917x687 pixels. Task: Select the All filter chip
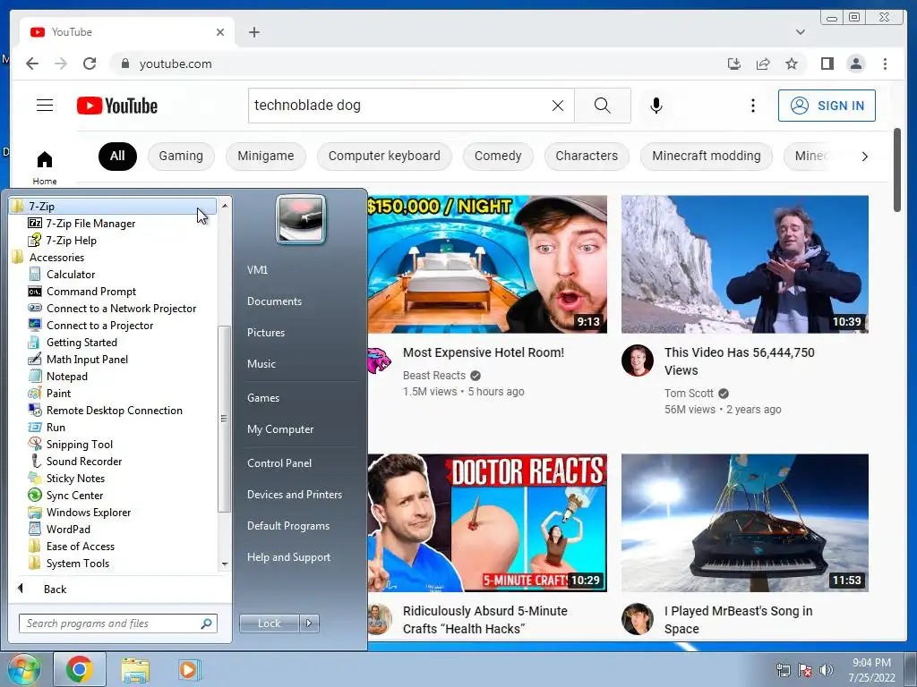[x=117, y=156]
